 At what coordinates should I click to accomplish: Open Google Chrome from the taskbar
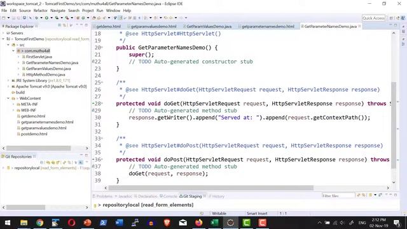click(x=39, y=223)
